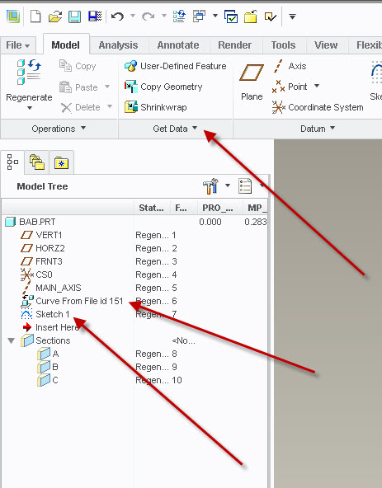The height and width of the screenshot is (488, 382).
Task: Open the Point tool dropdown arrow
Action: [317, 86]
